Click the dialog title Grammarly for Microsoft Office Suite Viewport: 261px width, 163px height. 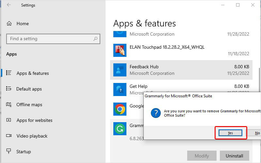[178, 96]
